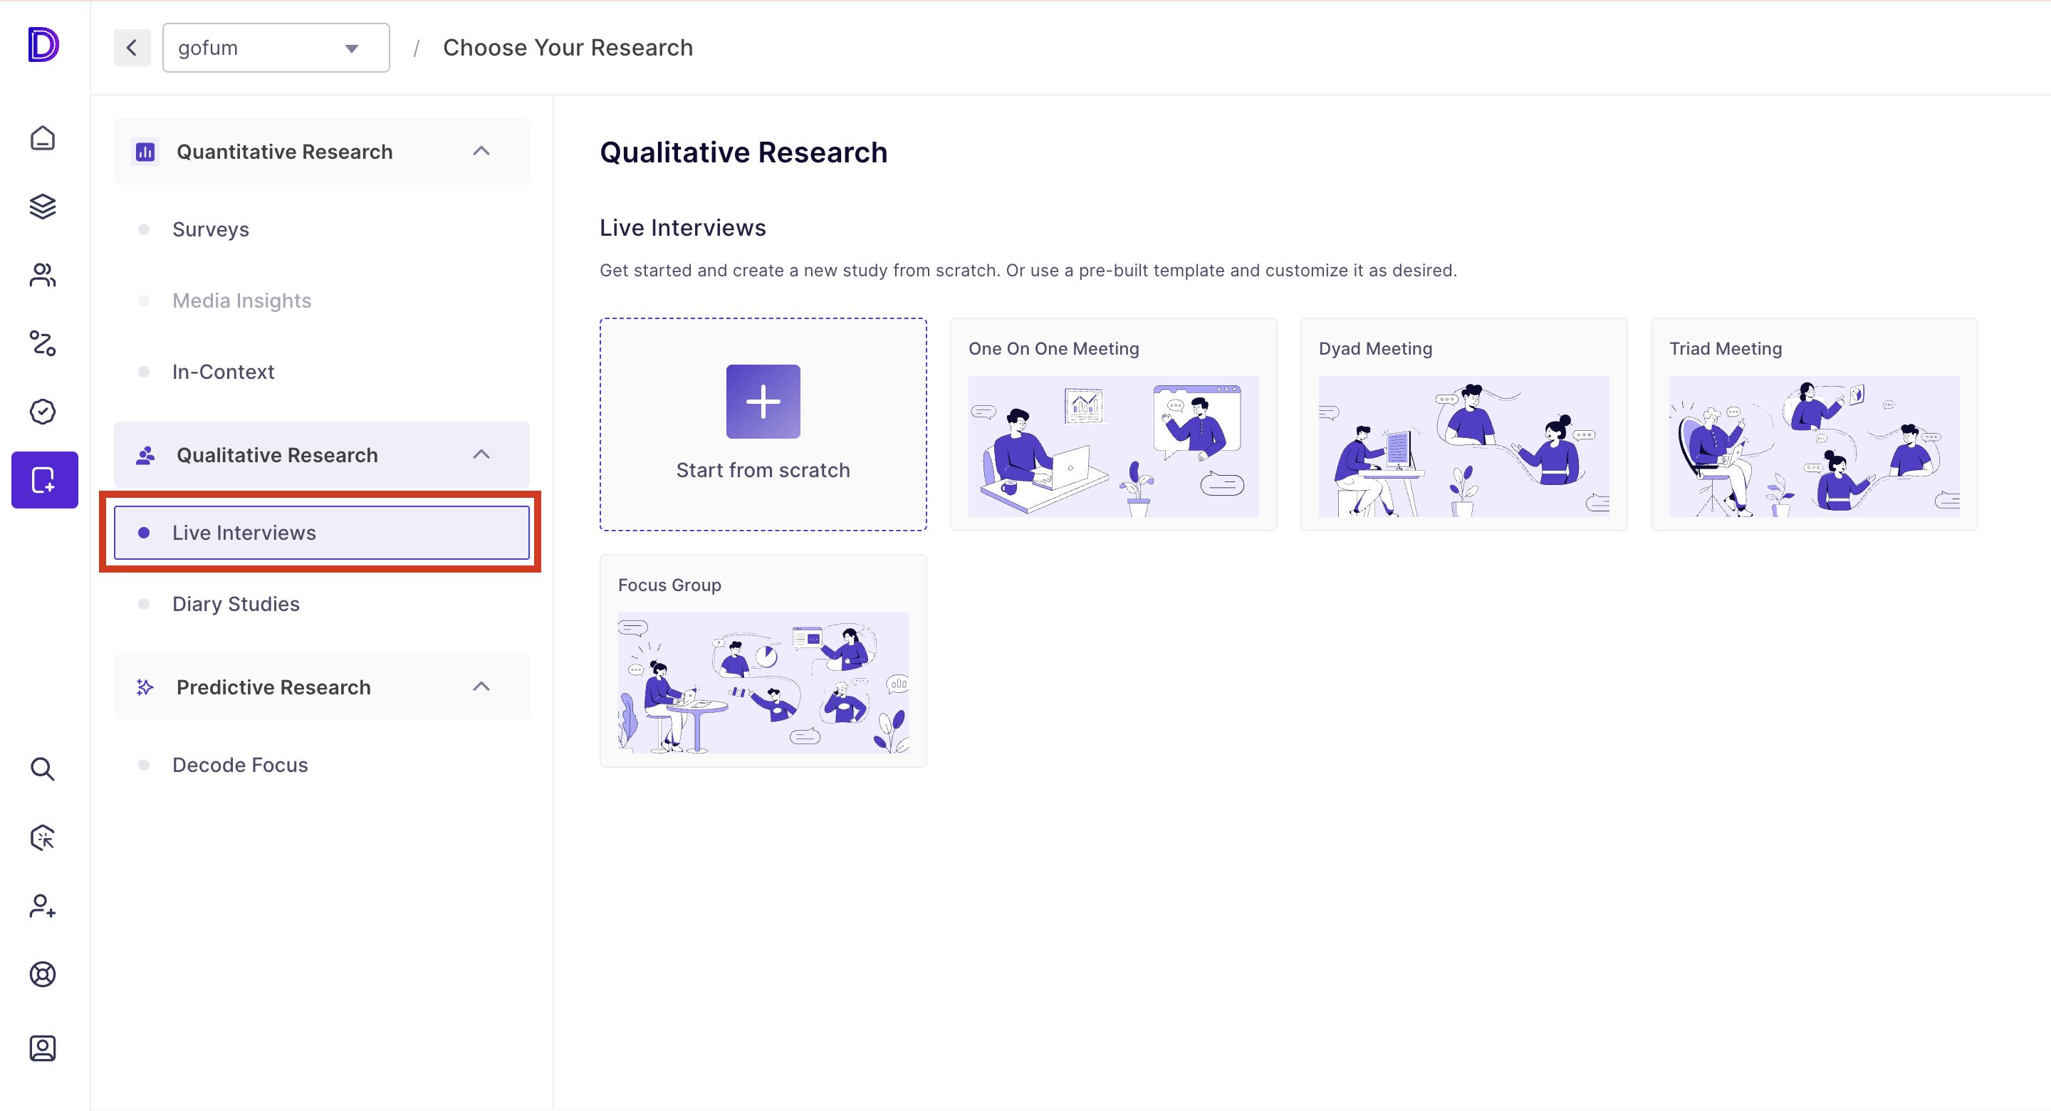
Task: Choose the One On One Meeting template
Action: (x=1113, y=424)
